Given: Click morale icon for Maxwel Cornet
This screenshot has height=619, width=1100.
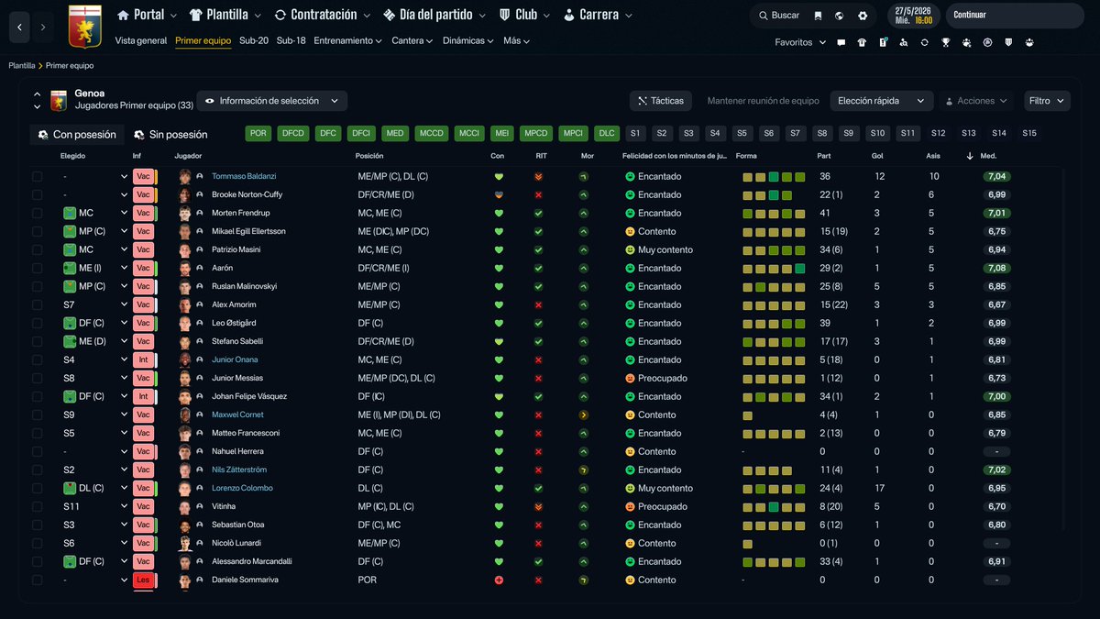Looking at the screenshot, I should (584, 415).
